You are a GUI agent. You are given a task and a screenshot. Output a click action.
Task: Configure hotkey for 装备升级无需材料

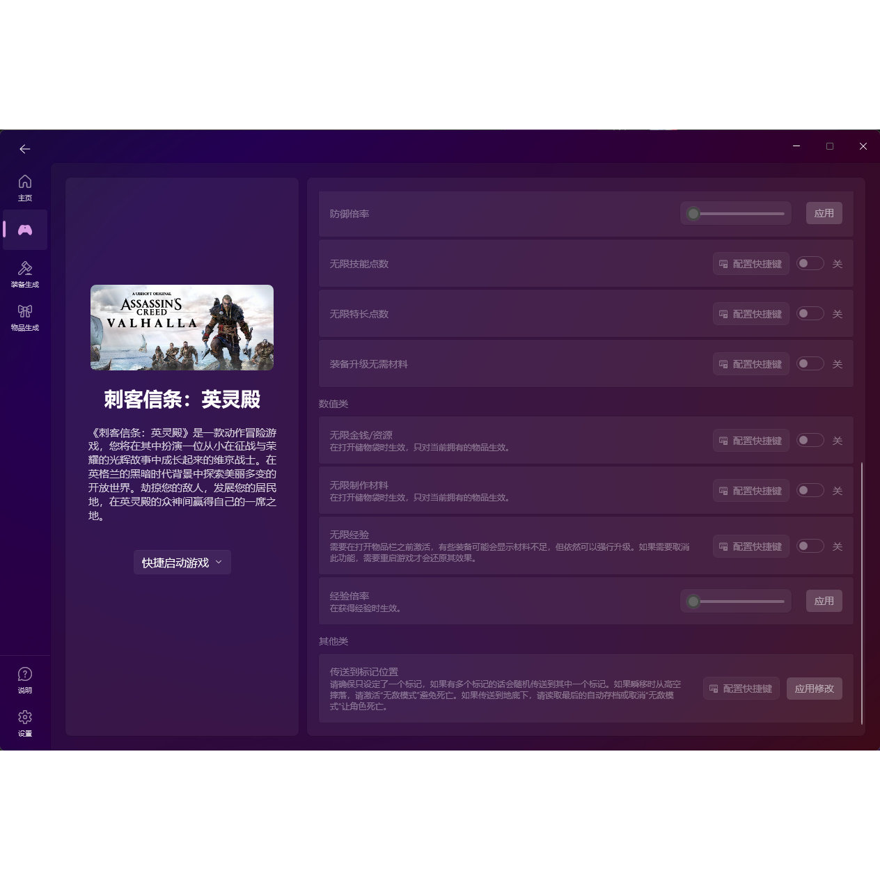pos(751,364)
